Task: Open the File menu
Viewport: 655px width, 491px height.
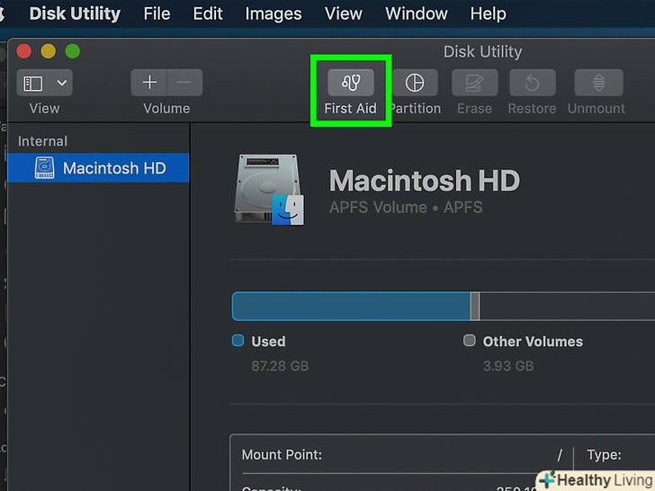Action: [157, 13]
